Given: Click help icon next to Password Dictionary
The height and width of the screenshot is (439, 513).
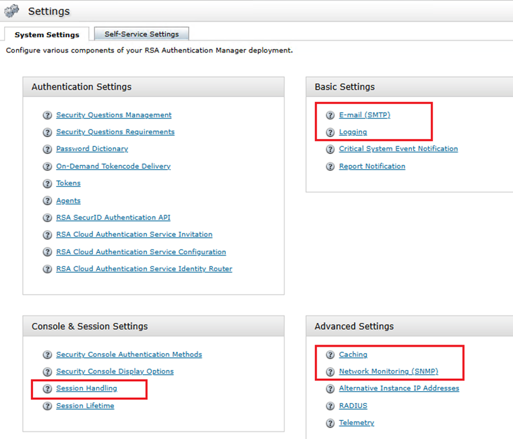Looking at the screenshot, I should coord(47,149).
